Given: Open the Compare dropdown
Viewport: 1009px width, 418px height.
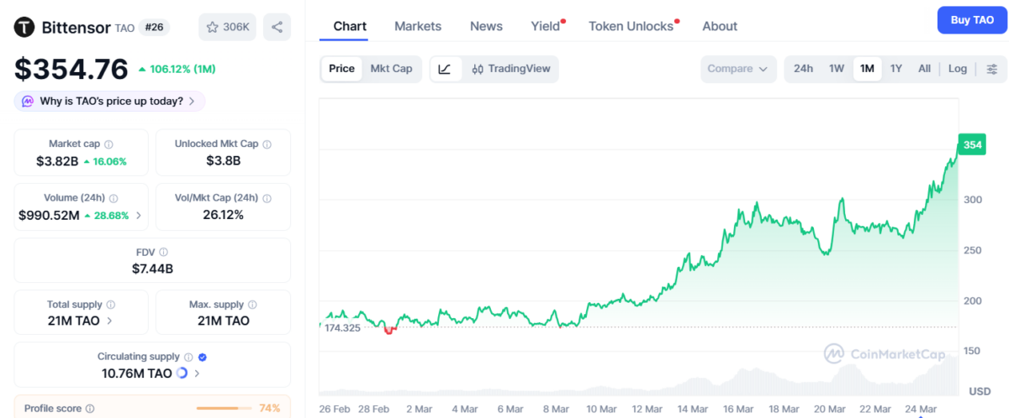Looking at the screenshot, I should pyautogui.click(x=738, y=69).
